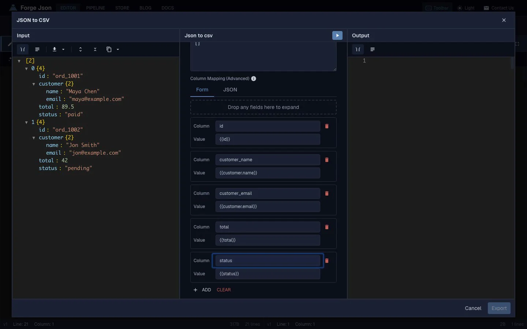
Task: Expand all nodes in the JSON tree
Action: (x=80, y=49)
